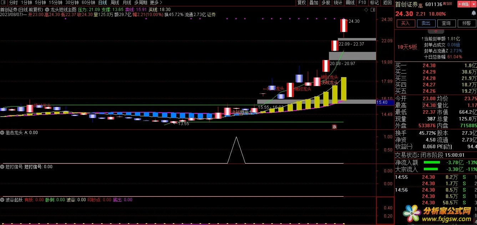Add stock with +自选 button
The width and height of the screenshot is (477, 225).
click(x=463, y=4)
